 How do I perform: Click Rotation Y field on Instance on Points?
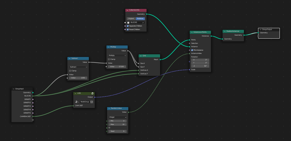click(200, 63)
